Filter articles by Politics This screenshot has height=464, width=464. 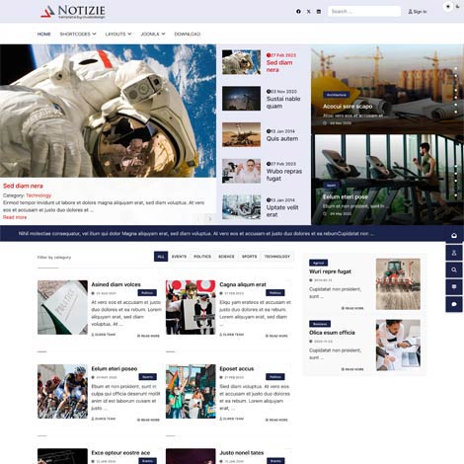pyautogui.click(x=202, y=257)
